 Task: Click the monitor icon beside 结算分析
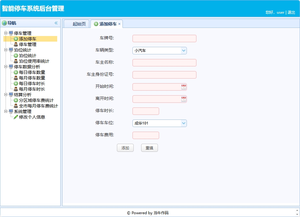[x=11, y=94]
